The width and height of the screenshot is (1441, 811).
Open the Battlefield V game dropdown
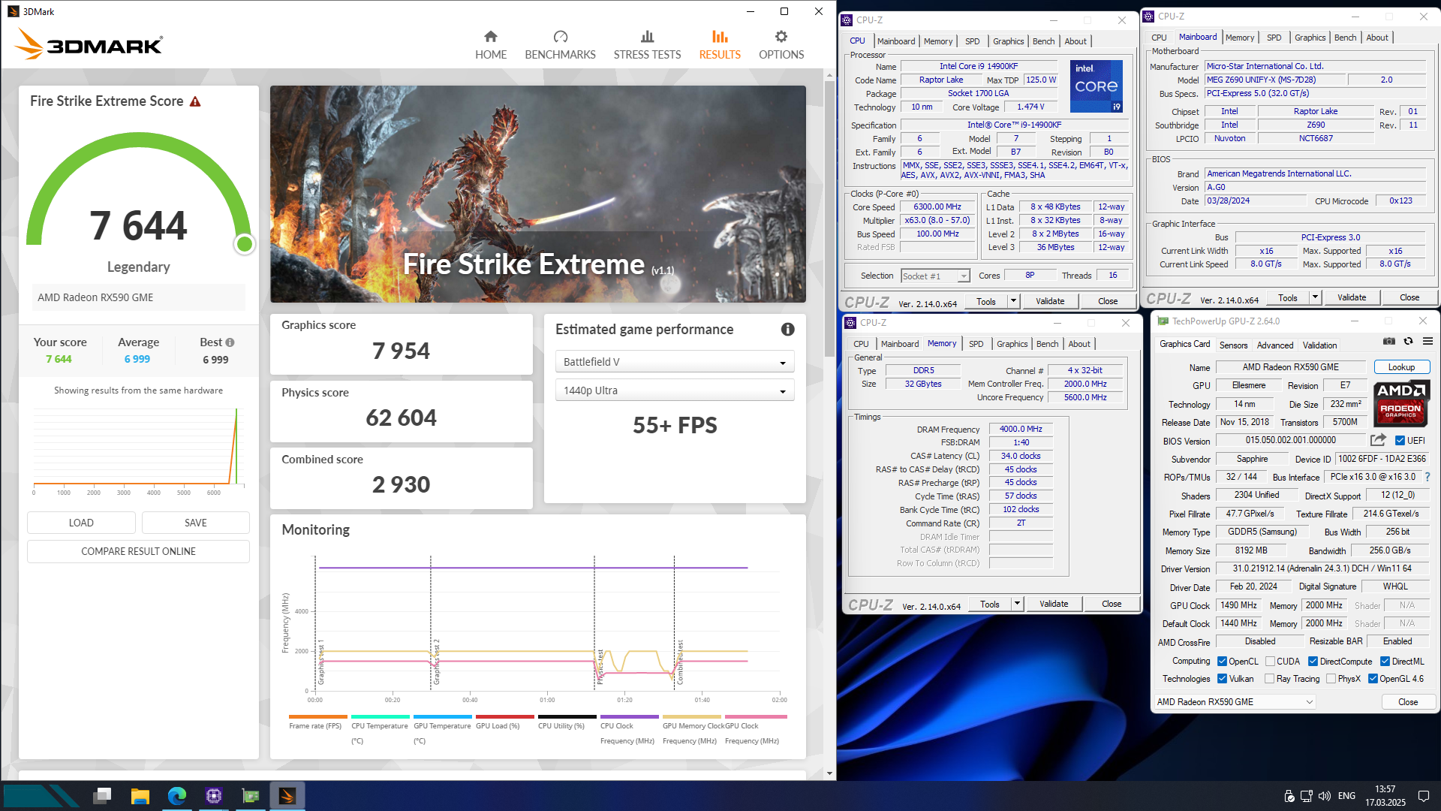675,362
